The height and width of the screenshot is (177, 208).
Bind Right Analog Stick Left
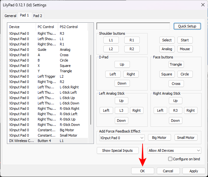point(160,110)
